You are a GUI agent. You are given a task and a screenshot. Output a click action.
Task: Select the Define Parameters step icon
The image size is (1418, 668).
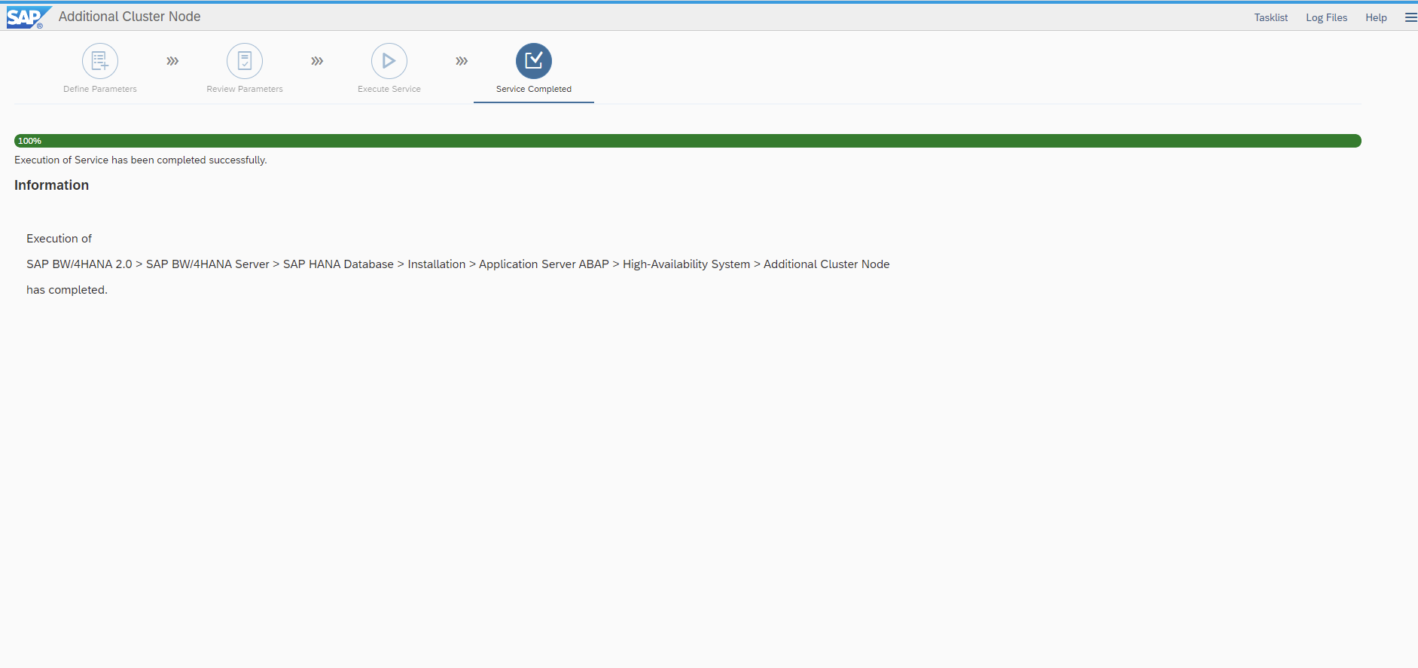(x=100, y=61)
